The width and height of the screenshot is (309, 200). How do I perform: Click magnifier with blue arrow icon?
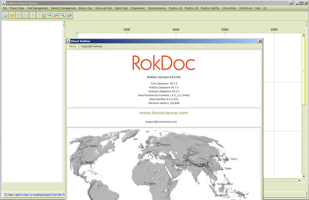coord(70,15)
